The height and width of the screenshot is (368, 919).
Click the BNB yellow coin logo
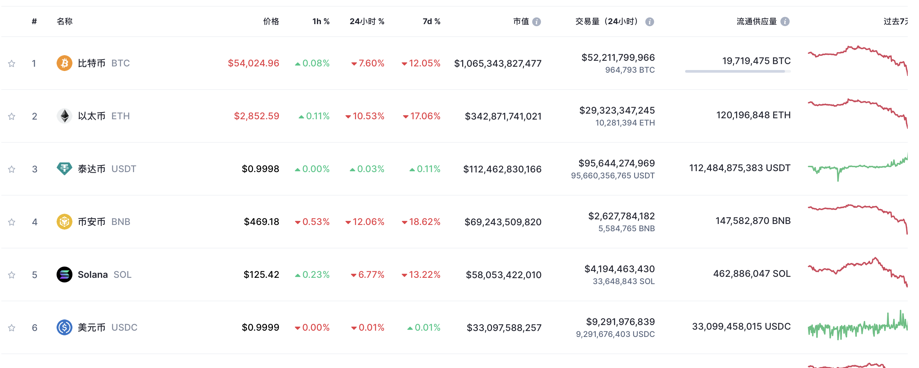click(x=64, y=222)
